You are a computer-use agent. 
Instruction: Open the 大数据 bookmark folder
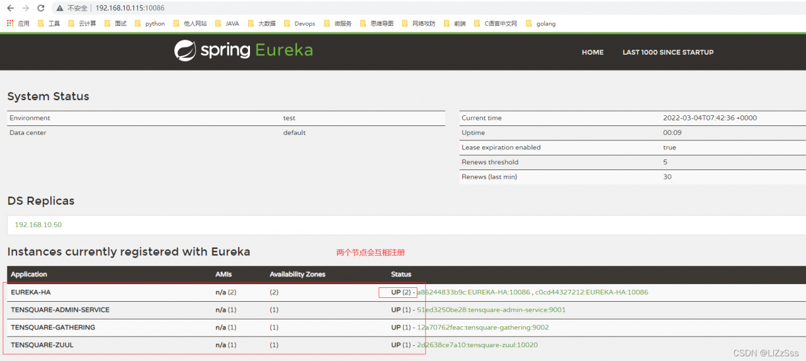tap(261, 23)
